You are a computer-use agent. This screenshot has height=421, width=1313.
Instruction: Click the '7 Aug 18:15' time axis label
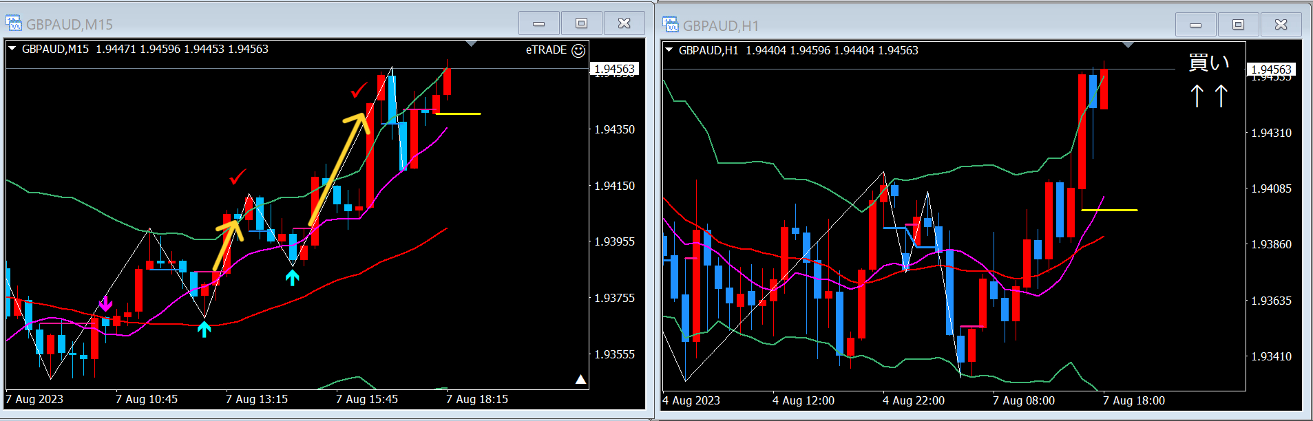(477, 399)
